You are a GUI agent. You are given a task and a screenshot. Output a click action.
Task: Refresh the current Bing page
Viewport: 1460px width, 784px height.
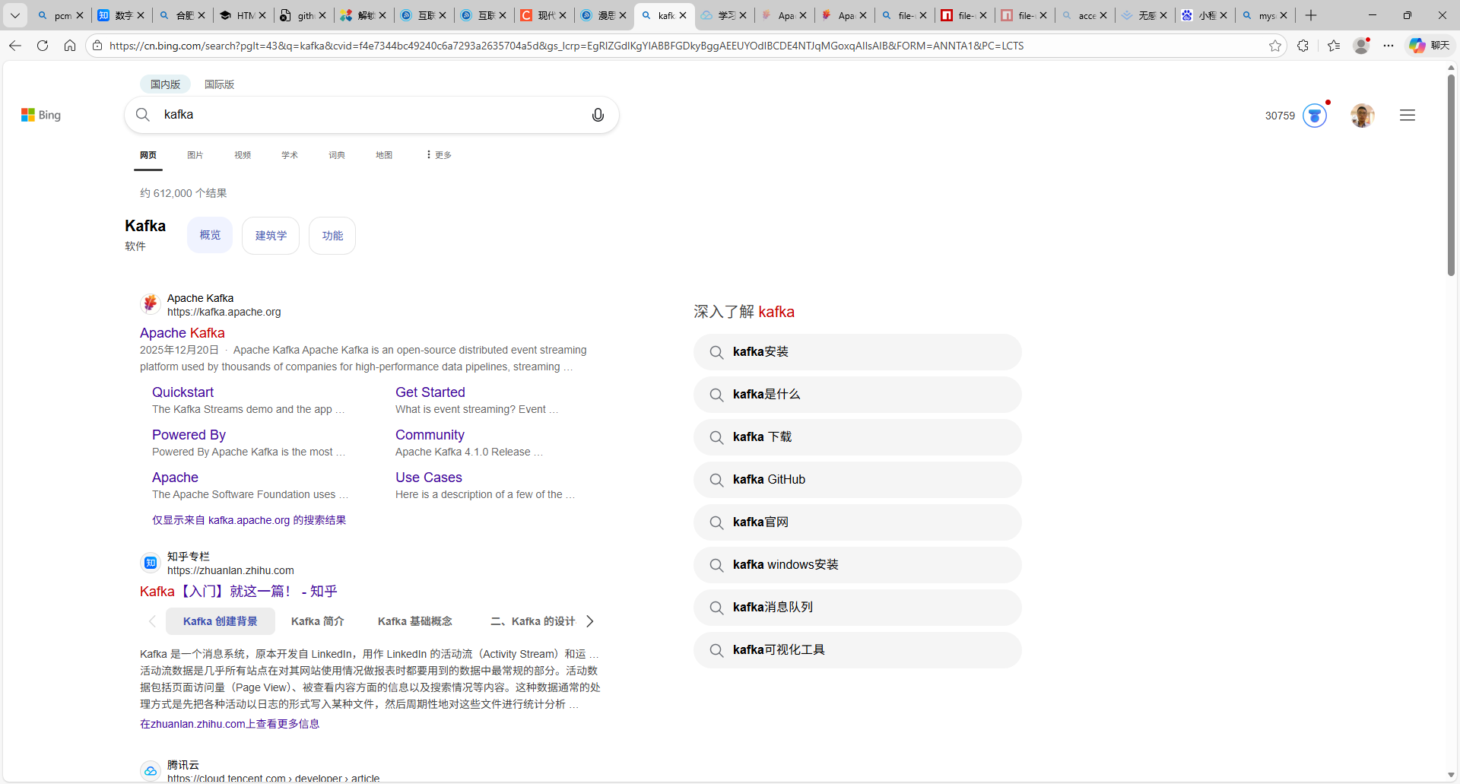[43, 46]
